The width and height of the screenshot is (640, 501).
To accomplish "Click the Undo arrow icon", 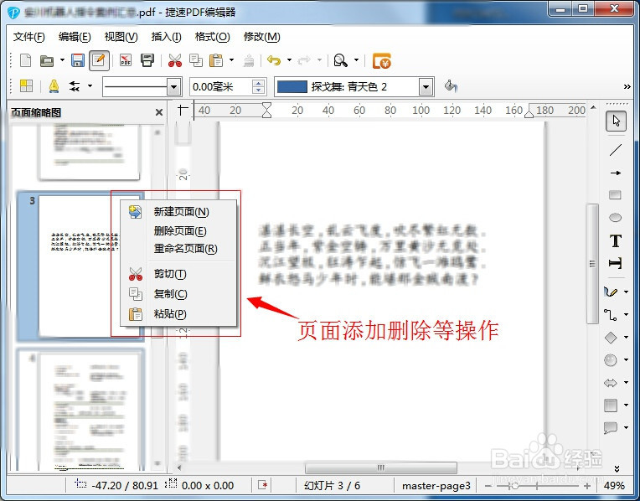I will [274, 60].
